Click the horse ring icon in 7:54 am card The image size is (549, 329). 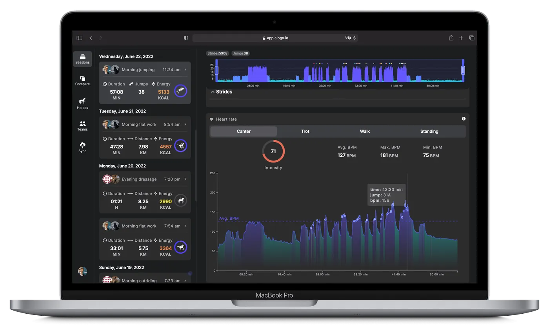[x=180, y=247]
